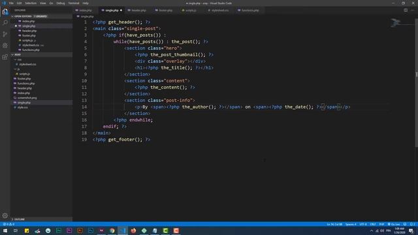418x235 pixels.
Task: Open screenshot.png in the explorer tree
Action: 27,98
